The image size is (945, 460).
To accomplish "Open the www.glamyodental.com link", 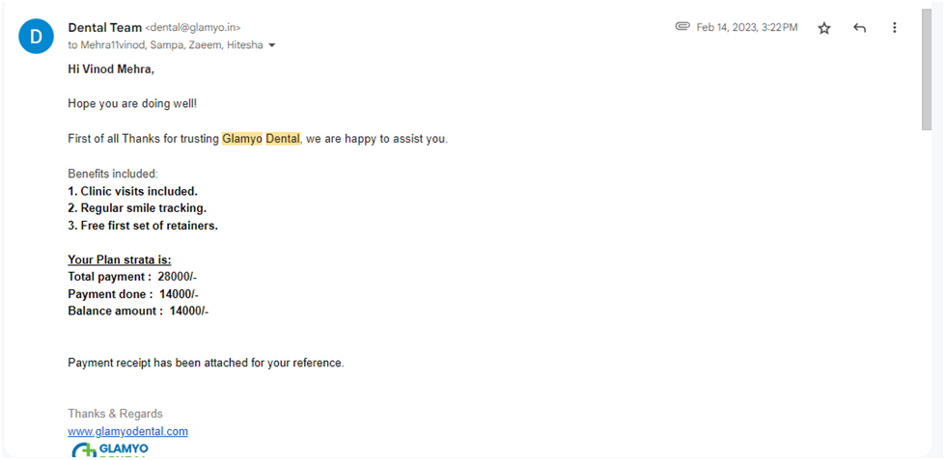I will (127, 431).
